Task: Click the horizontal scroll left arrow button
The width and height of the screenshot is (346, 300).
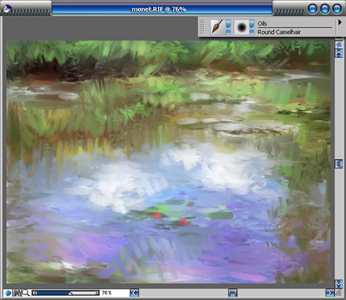Action: pyautogui.click(x=134, y=293)
